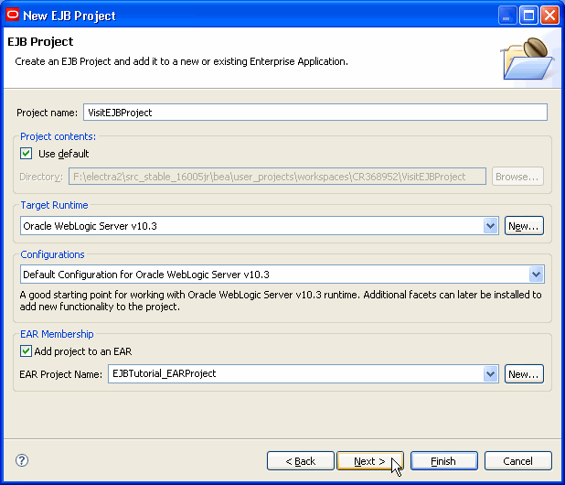Click the Finish button
The width and height of the screenshot is (565, 485).
pos(444,461)
